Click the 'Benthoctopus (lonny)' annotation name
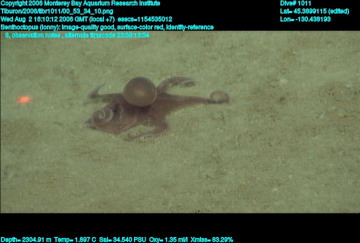 tap(30, 27)
